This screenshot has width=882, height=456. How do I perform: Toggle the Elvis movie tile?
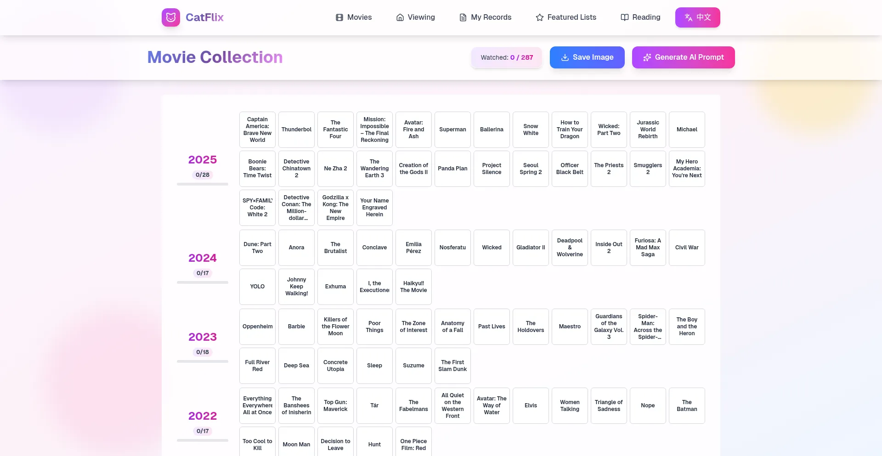click(x=531, y=406)
